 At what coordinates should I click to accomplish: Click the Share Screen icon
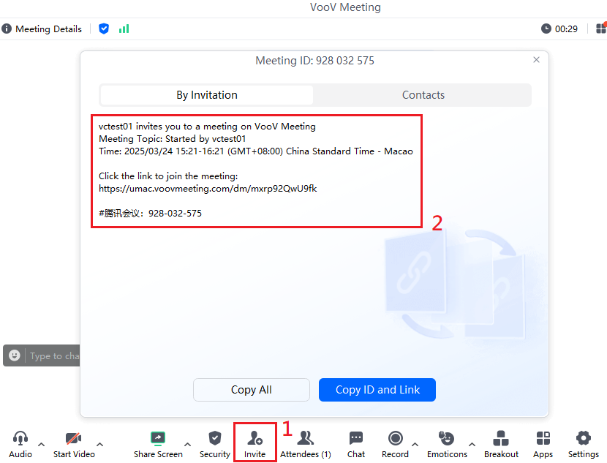[x=158, y=439]
